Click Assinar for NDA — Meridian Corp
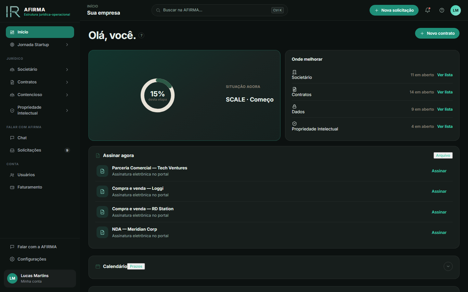This screenshot has width=468, height=292. [439, 233]
